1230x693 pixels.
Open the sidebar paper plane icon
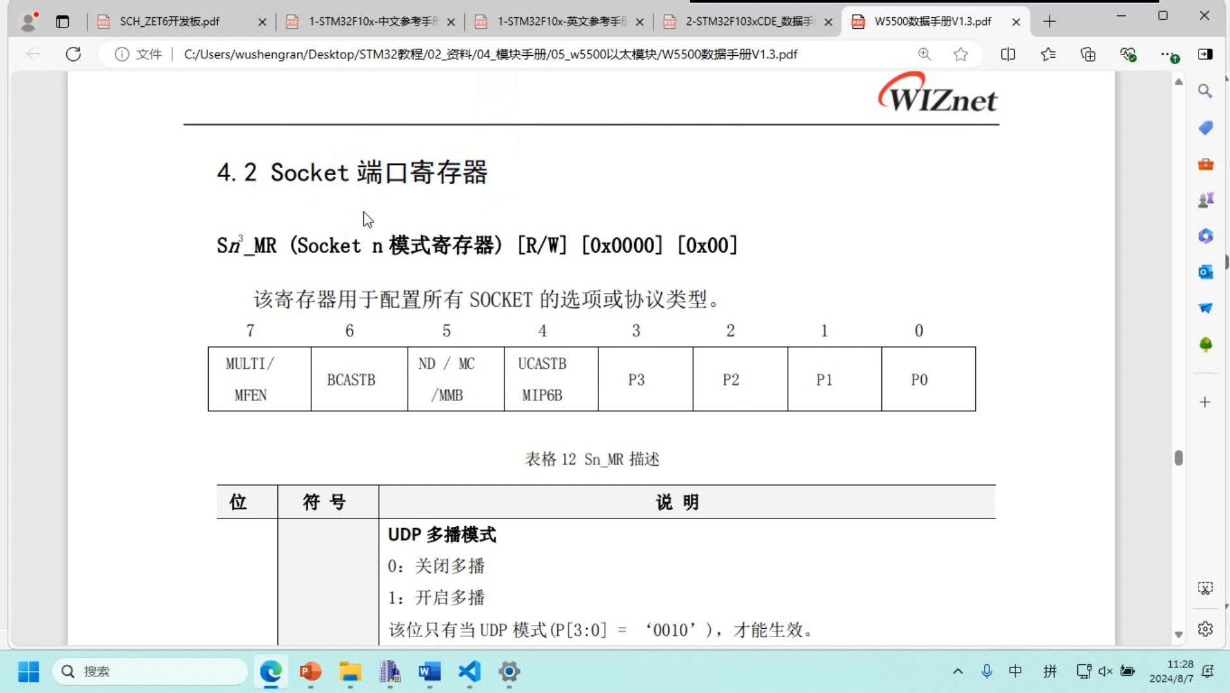pyautogui.click(x=1205, y=308)
